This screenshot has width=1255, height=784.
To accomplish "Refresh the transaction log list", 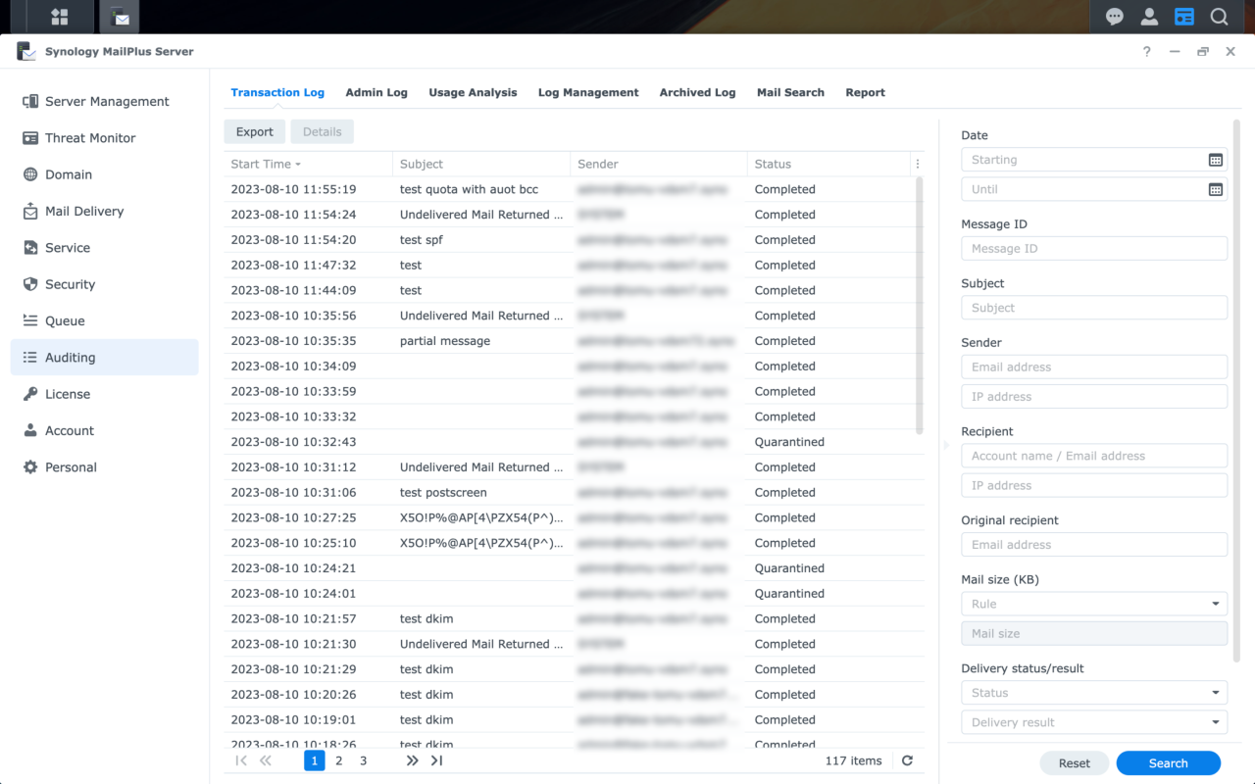I will pos(907,760).
